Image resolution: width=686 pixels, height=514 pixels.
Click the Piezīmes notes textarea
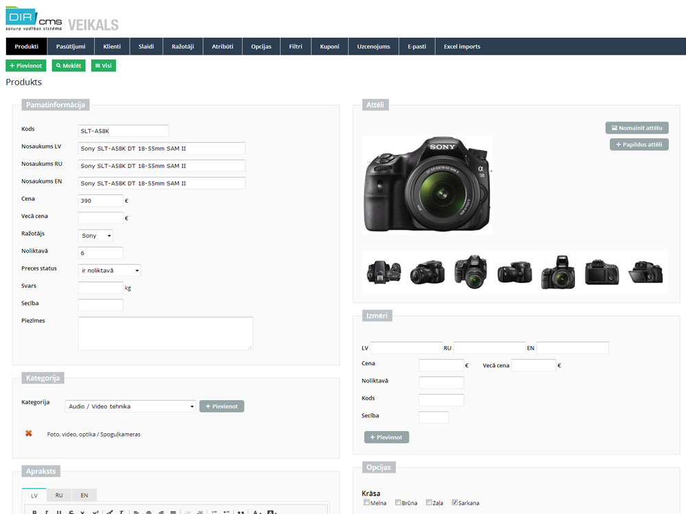pyautogui.click(x=165, y=334)
